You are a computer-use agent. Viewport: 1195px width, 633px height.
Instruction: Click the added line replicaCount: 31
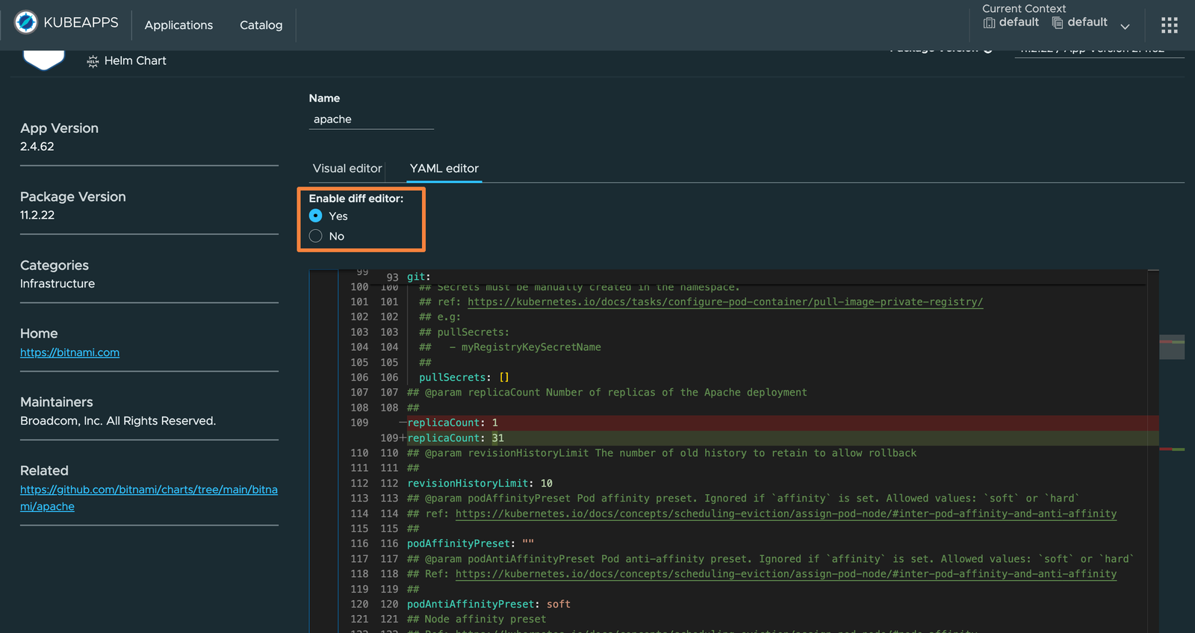(456, 438)
